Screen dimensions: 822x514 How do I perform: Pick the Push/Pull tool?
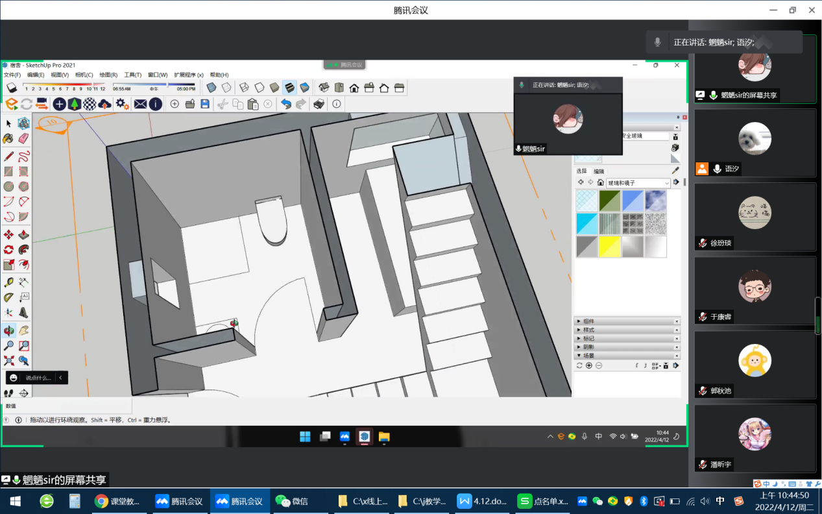tap(24, 235)
